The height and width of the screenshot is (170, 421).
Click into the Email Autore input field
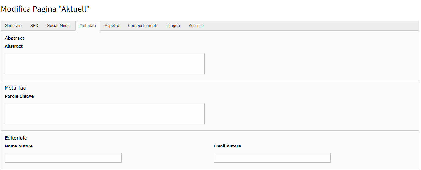(272, 158)
